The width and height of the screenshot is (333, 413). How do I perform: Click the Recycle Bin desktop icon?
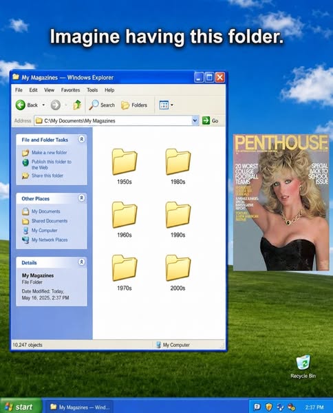[303, 367]
